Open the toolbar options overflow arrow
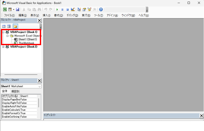This screenshot has height=131, width=204. (x=147, y=10)
